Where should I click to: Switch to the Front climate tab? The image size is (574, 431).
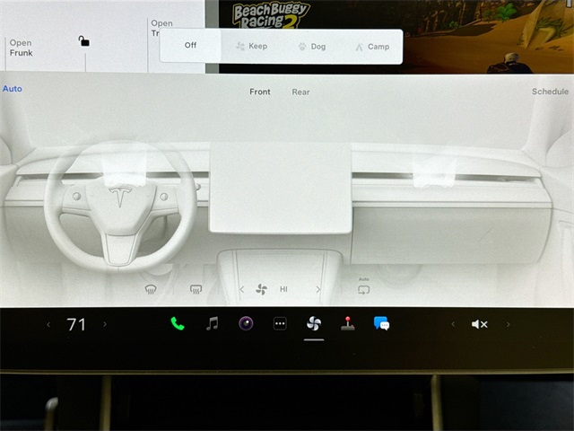pos(260,92)
